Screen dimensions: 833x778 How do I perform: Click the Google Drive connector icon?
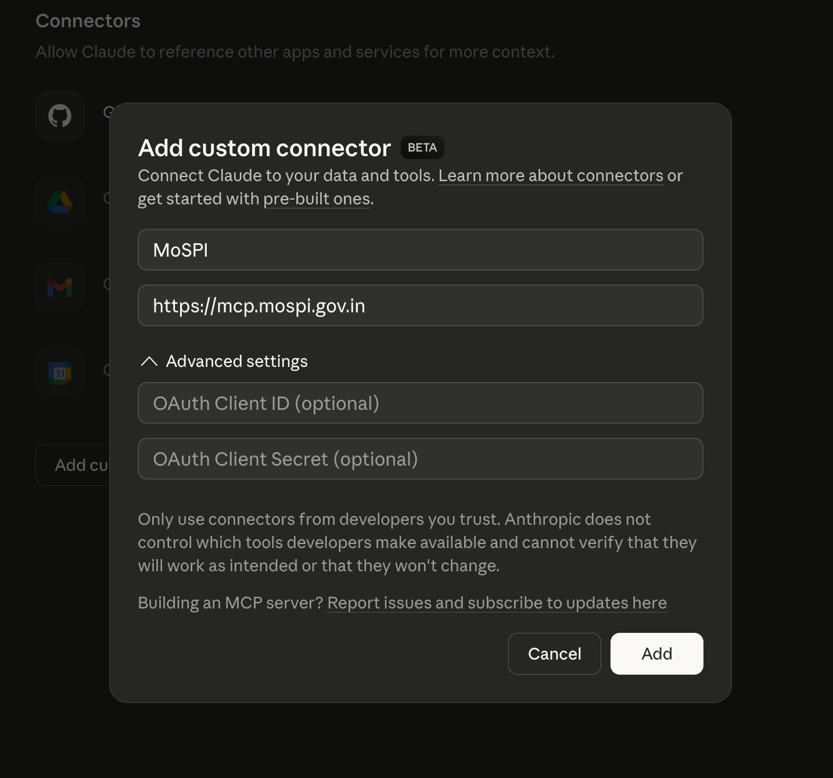pos(60,201)
